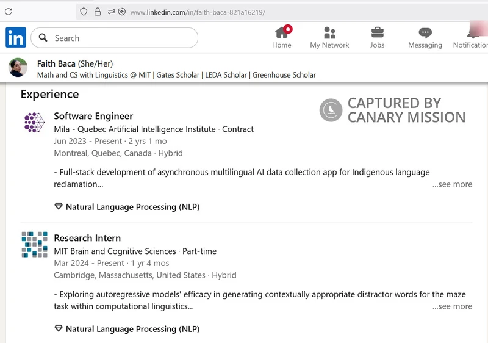Click inside the LinkedIn Search field
This screenshot has width=488, height=343.
click(122, 38)
